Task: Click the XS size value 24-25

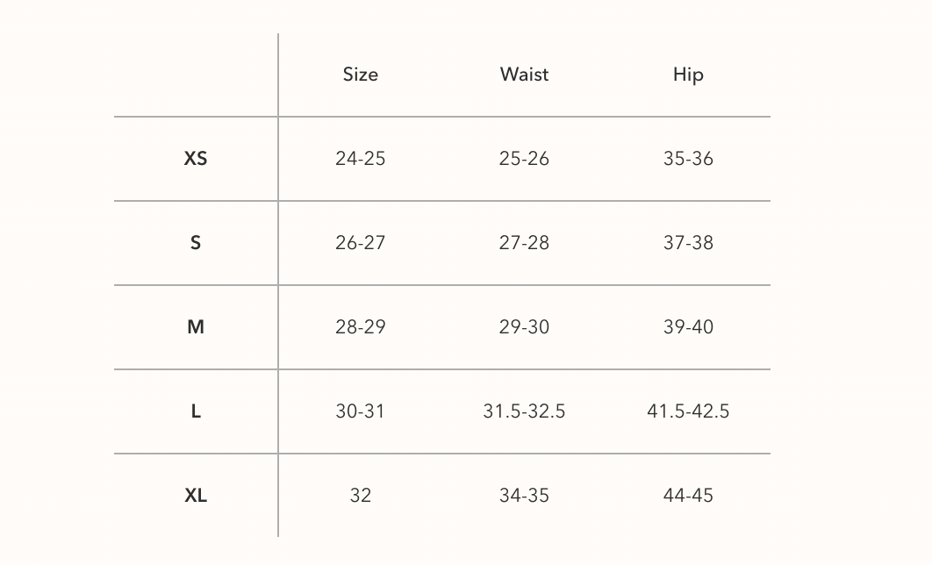Action: [x=360, y=159]
